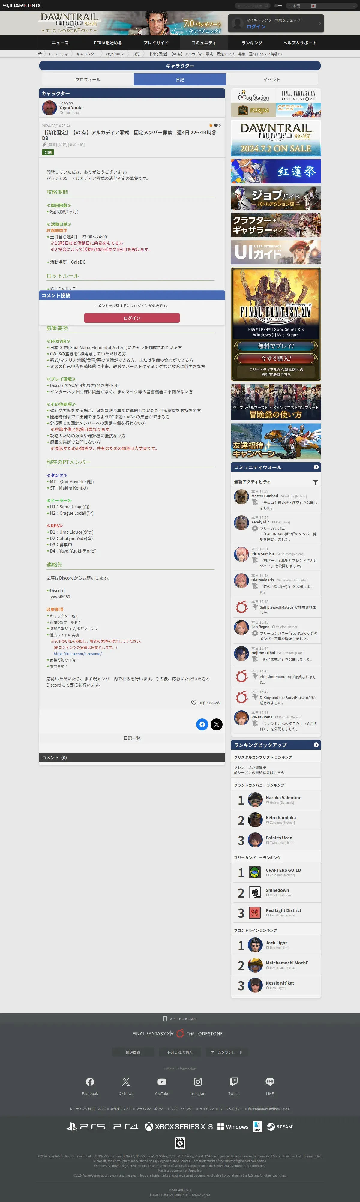
Task: Click キャラクター in breadcrumb trail
Action: click(x=87, y=54)
